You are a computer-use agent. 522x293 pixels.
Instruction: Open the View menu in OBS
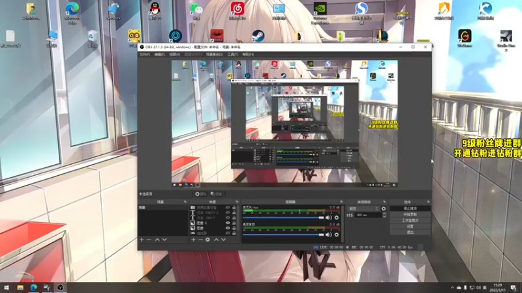pos(174,54)
